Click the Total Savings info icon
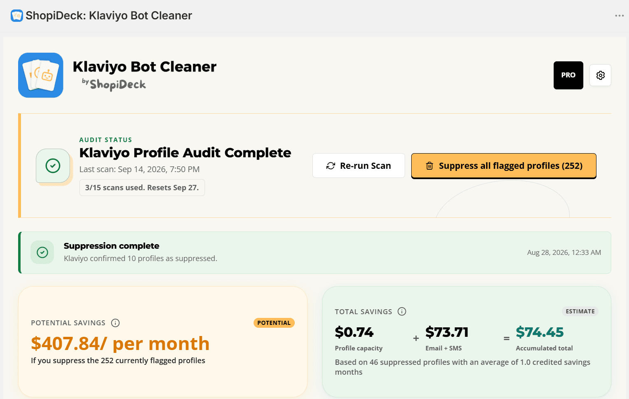Screen dimensions: 629x399 (402, 311)
